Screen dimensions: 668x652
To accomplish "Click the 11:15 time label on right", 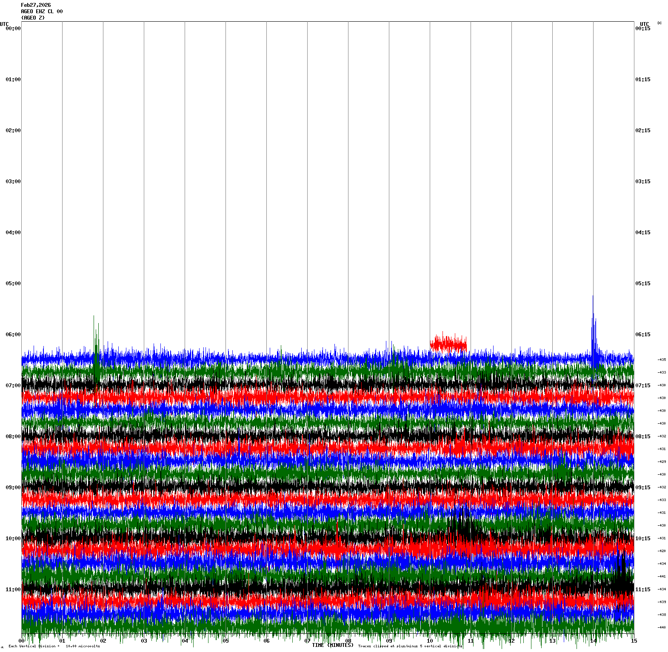I will [642, 590].
